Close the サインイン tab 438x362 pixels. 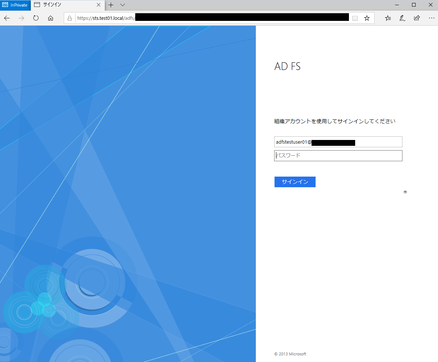99,5
